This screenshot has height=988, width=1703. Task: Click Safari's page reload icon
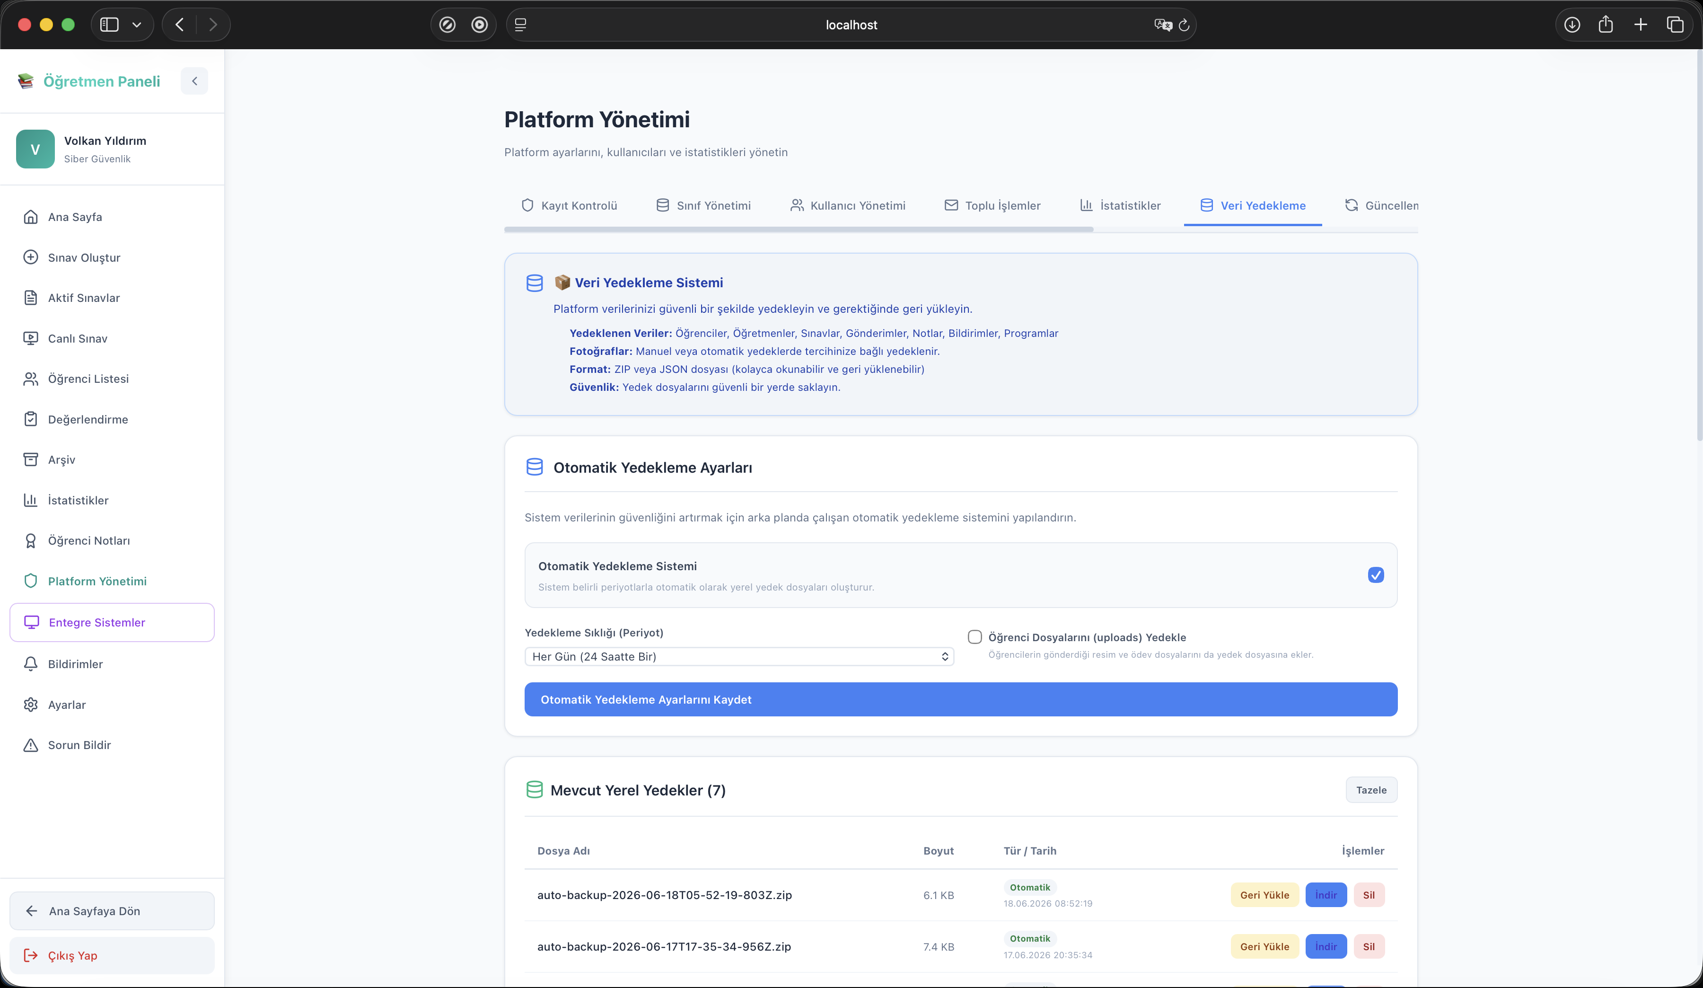(x=1184, y=25)
